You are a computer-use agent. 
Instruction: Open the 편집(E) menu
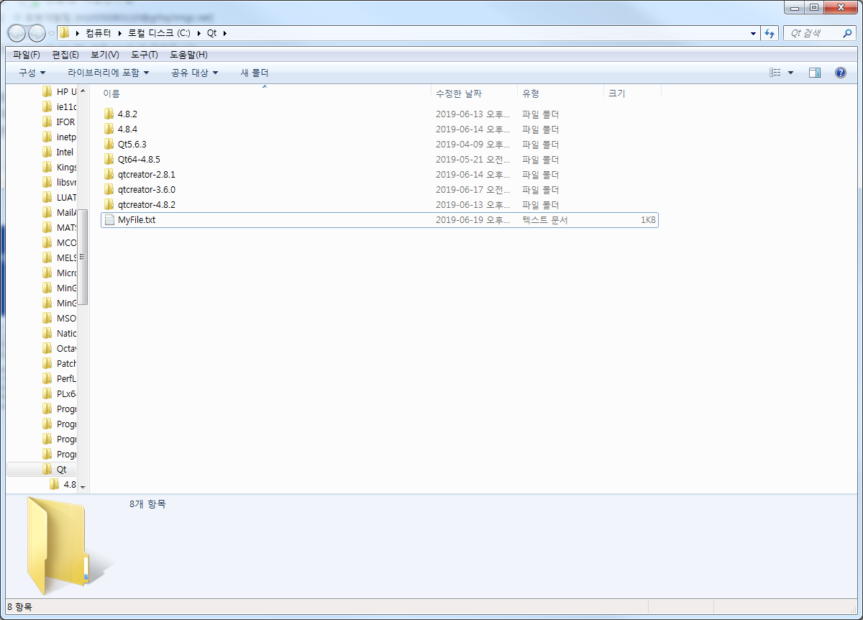[x=65, y=55]
